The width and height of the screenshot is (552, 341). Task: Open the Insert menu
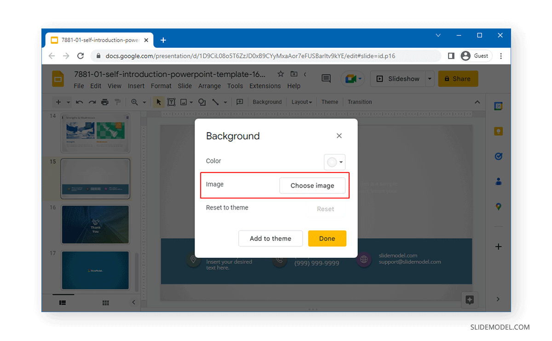coord(136,86)
